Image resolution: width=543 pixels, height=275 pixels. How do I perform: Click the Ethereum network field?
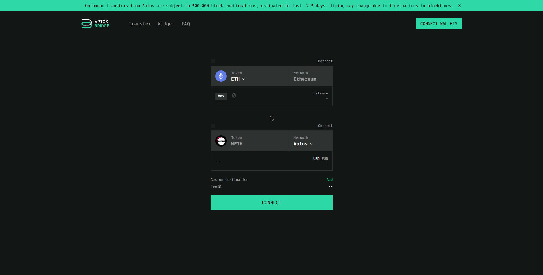[311, 76]
